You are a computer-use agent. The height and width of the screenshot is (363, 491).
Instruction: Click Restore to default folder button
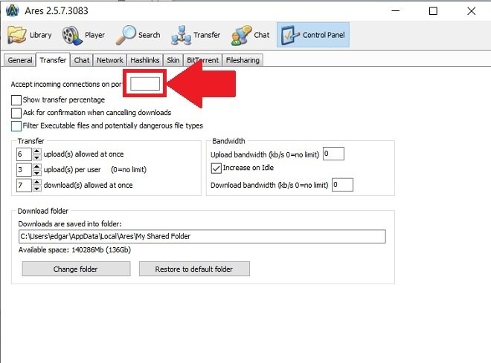194,269
